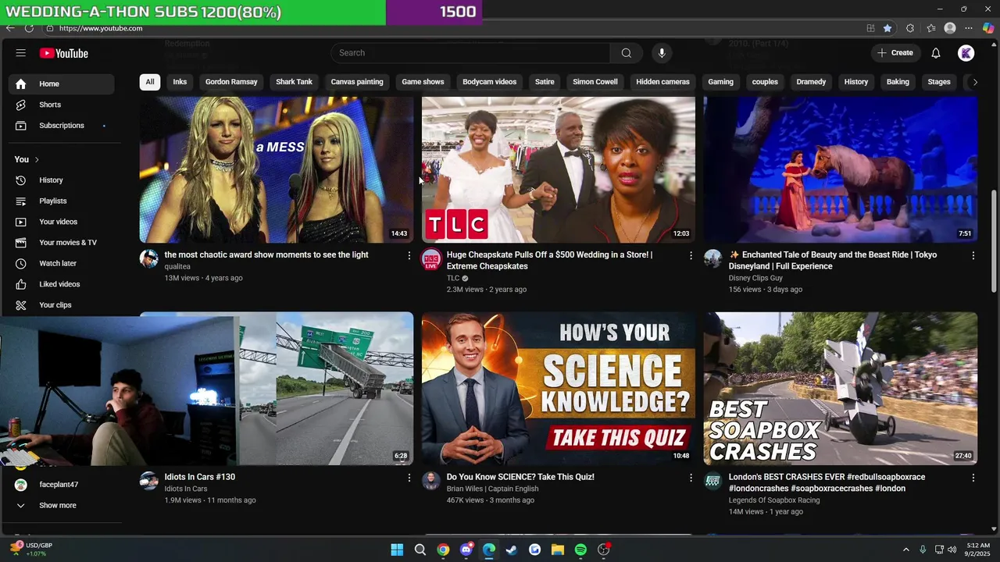1000x562 pixels.
Task: Expand the You section chevron
Action: pos(36,160)
